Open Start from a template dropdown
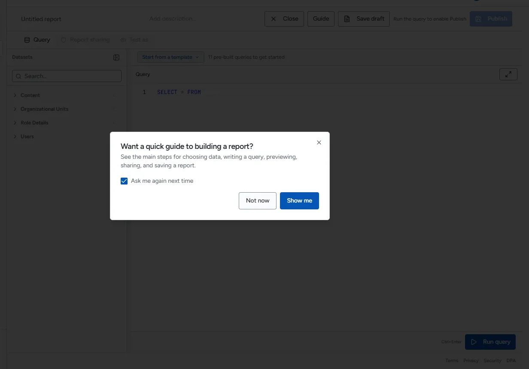The width and height of the screenshot is (529, 369). click(x=170, y=57)
